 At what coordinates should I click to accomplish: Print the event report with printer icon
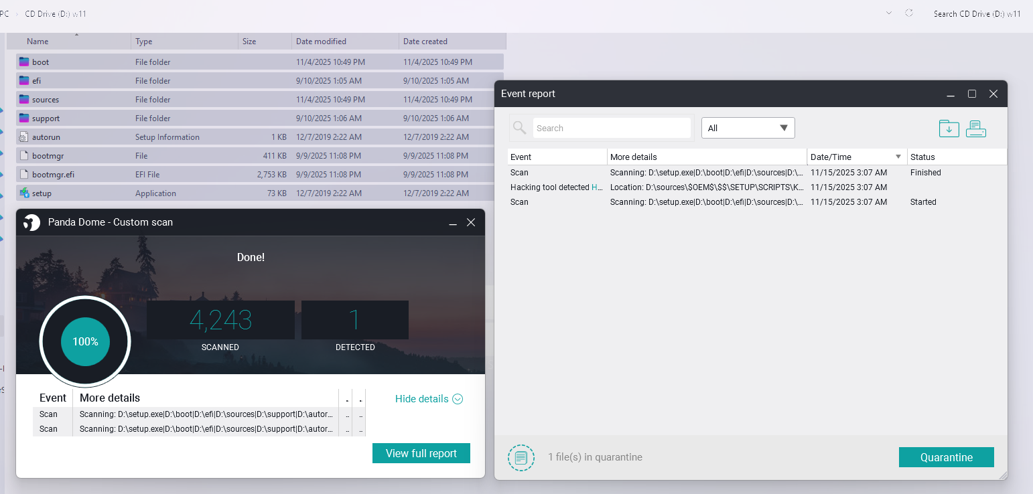pyautogui.click(x=976, y=129)
